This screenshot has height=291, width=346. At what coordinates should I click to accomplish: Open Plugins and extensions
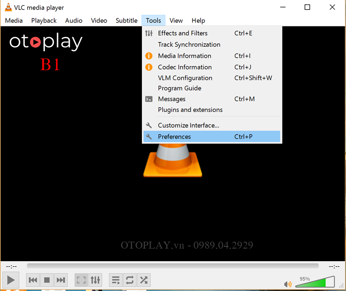(x=212, y=110)
